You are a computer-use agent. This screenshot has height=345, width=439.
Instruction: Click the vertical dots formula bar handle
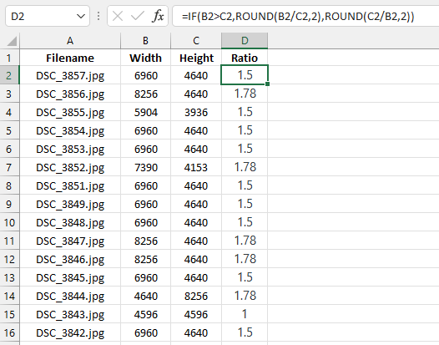click(x=98, y=16)
